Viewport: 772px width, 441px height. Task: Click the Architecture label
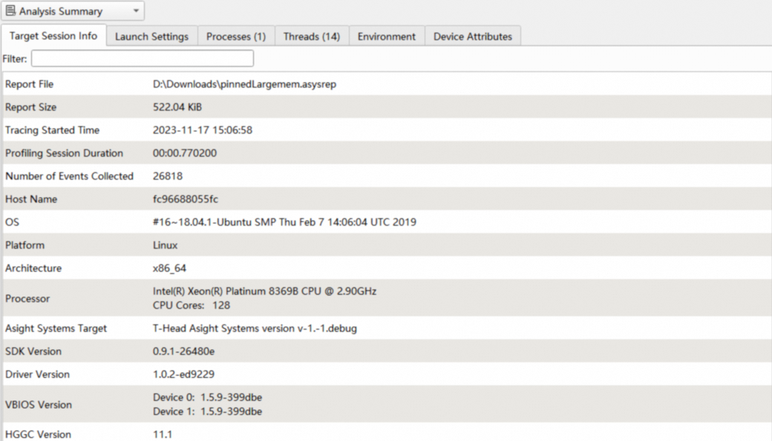[x=33, y=268]
